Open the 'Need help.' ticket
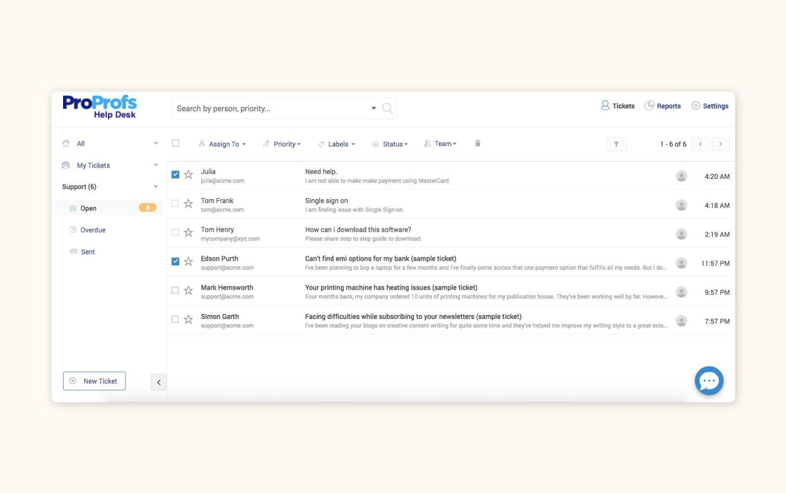The width and height of the screenshot is (786, 493). 321,172
